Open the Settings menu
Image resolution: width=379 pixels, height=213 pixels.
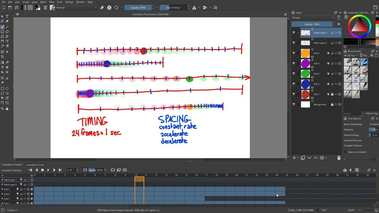(x=69, y=2)
